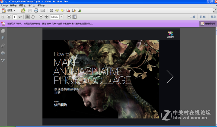Image resolution: width=217 pixels, height=127 pixels.
Task: Open the 工具 panel
Action: pos(192,17)
